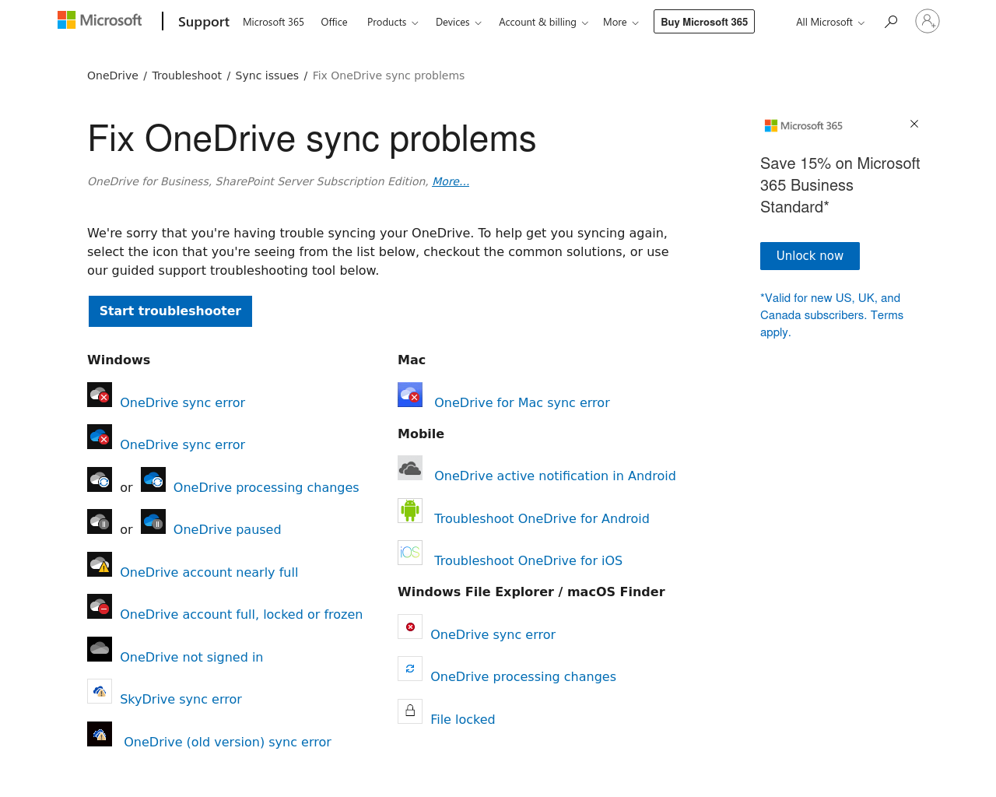Expand Account & billing dropdown
The width and height of the screenshot is (996, 797).
coord(543,22)
